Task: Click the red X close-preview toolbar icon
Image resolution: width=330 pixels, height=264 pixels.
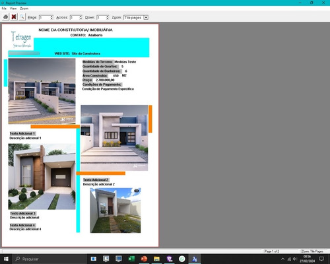Action: coord(14,17)
